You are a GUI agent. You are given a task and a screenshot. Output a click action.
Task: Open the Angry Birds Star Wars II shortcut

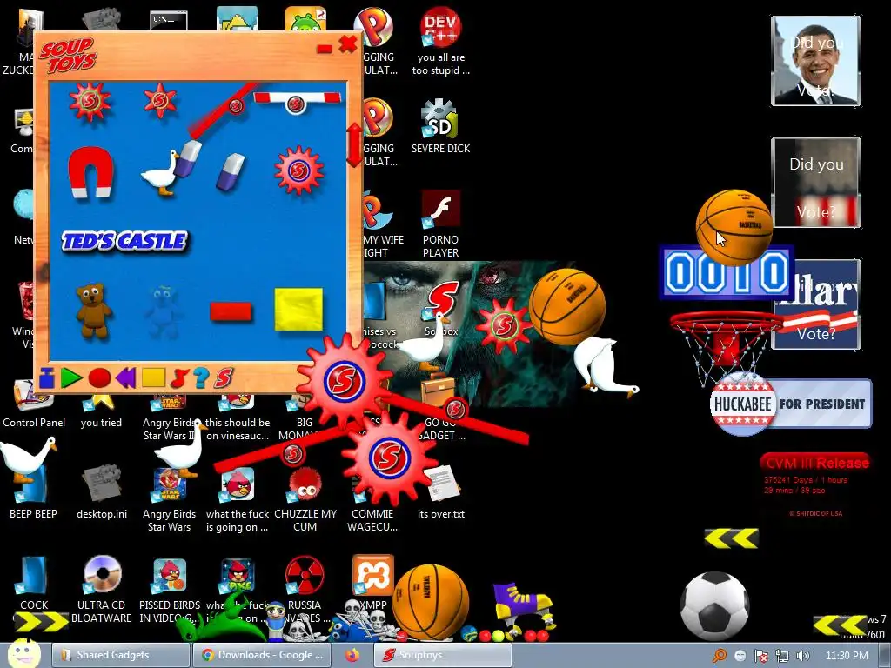[x=170, y=420]
